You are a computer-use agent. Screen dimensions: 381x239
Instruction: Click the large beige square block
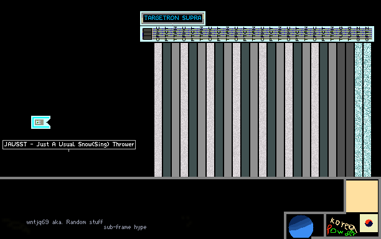pos(362,196)
